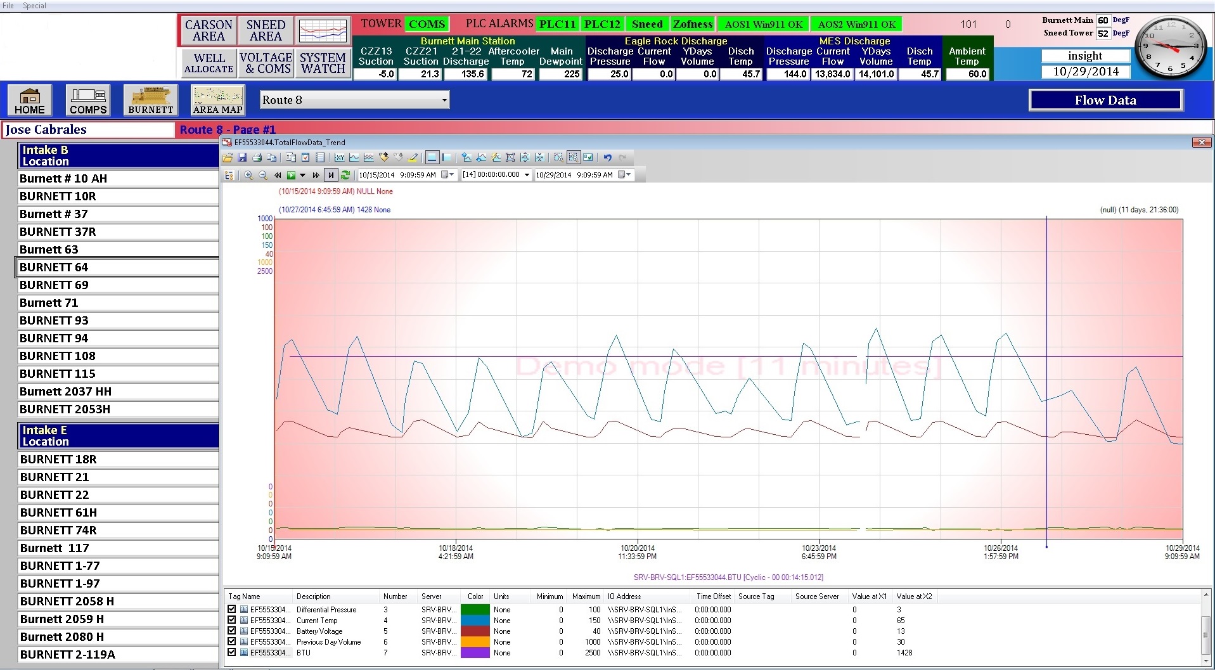Image resolution: width=1215 pixels, height=670 pixels.
Task: Open the Special menu
Action: click(34, 5)
